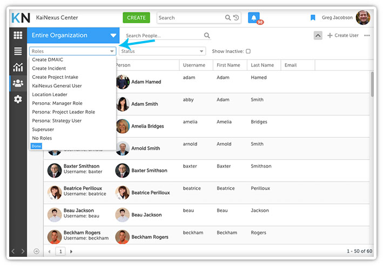Click Beckham Rogers' avatar beside Username: beckham
Image resolution: width=383 pixels, height=266 pixels.
[x=55, y=237]
